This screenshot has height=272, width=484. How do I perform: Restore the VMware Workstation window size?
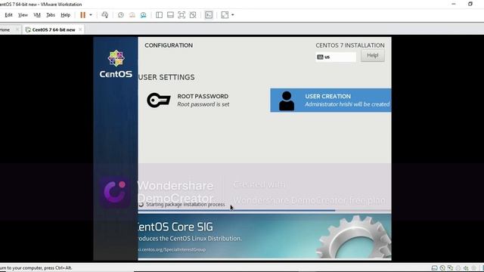click(x=470, y=4)
